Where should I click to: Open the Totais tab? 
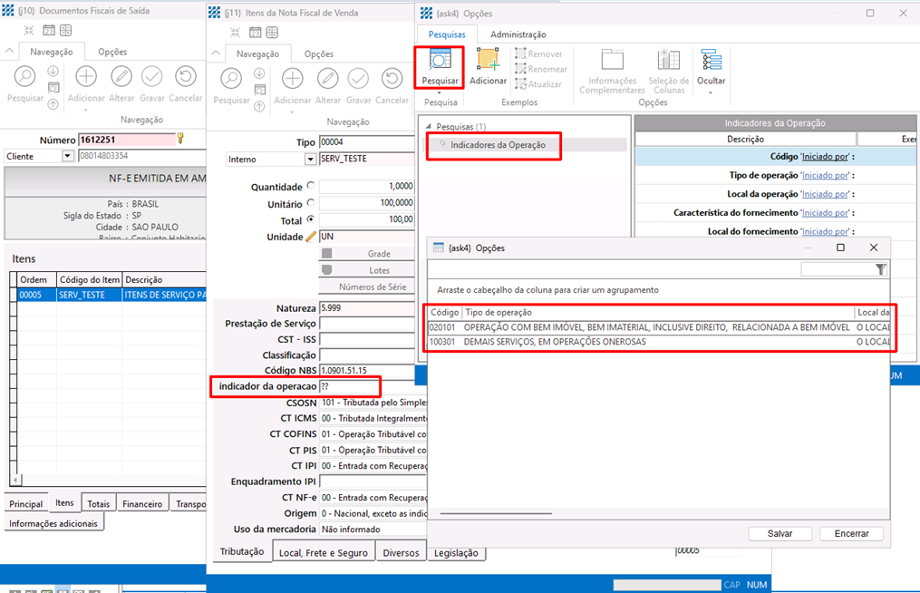point(98,503)
